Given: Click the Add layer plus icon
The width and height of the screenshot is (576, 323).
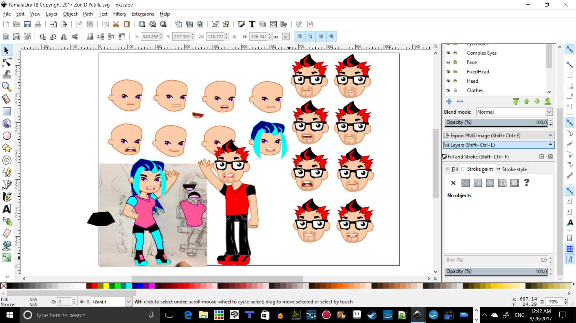Looking at the screenshot, I should [449, 102].
